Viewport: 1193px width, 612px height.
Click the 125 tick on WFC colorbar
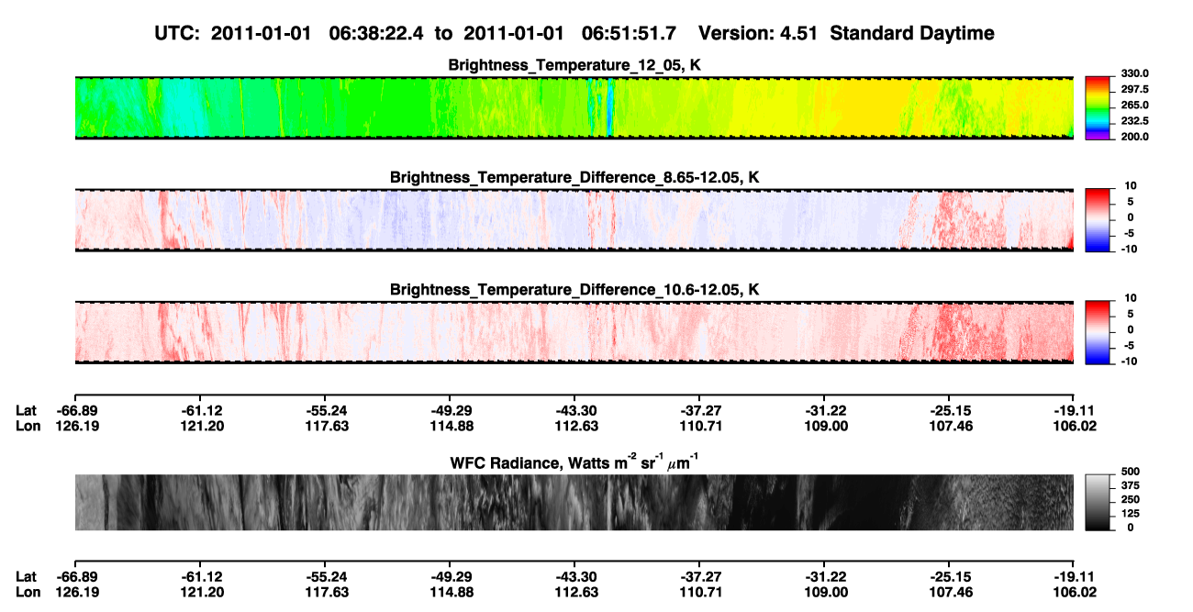pyautogui.click(x=1132, y=513)
